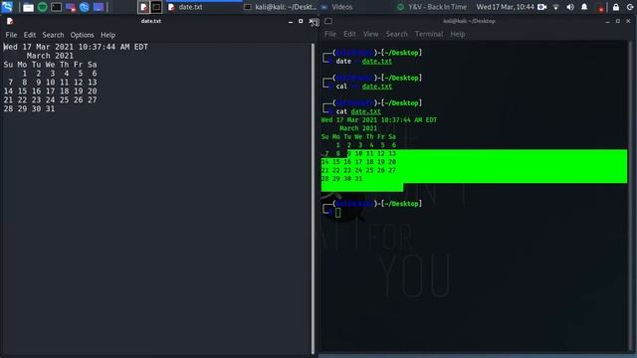Screen dimensions: 637x358
Task: Minimize the terminal window
Action: (608, 21)
